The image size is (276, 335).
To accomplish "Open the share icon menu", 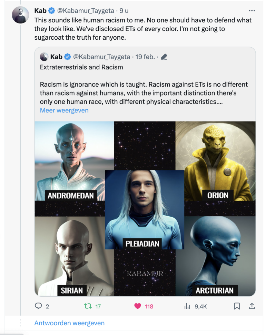I will (252, 306).
